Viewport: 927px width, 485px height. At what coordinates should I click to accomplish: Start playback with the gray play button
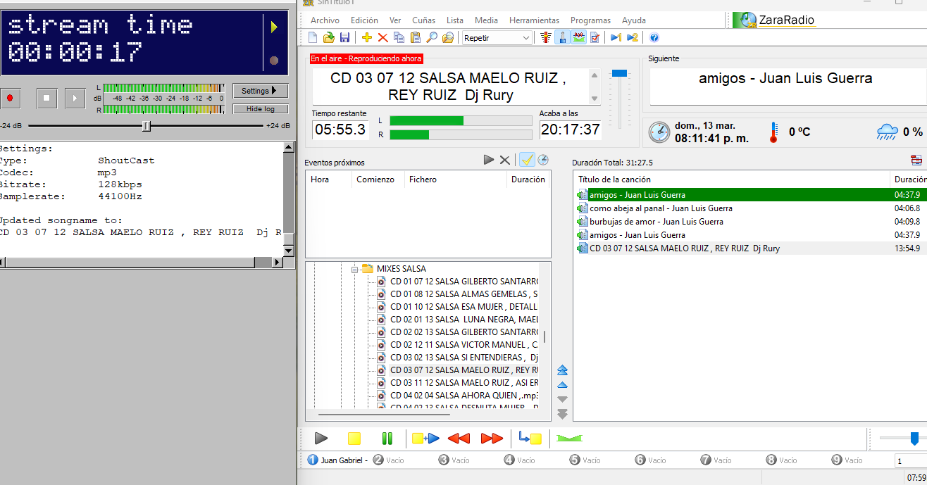coord(321,439)
